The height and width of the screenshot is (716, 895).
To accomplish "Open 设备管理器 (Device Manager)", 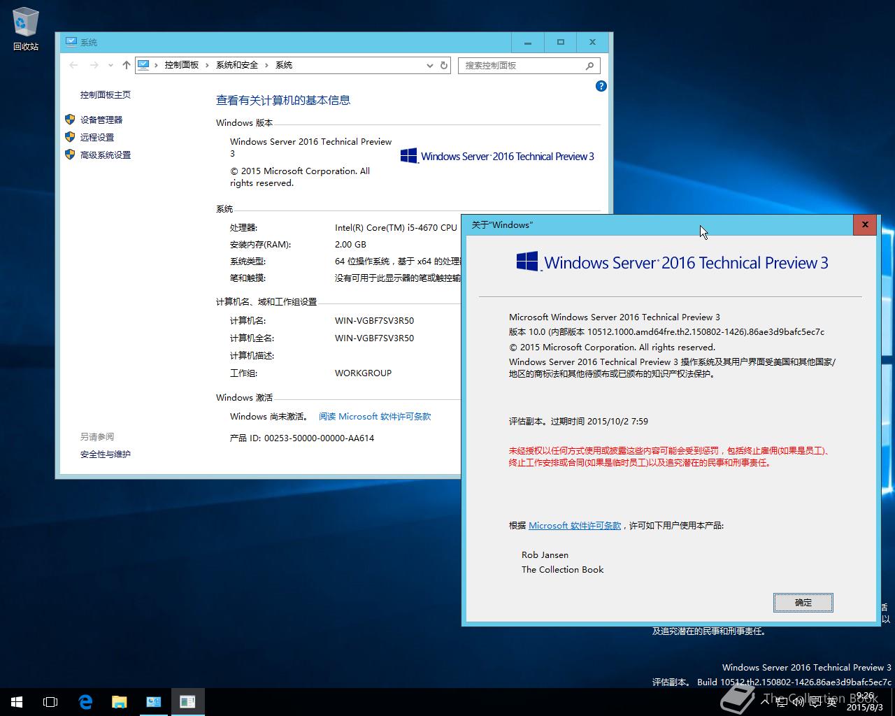I will tap(101, 120).
